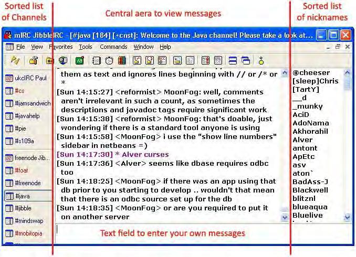The width and height of the screenshot is (356, 257).
Task: Click chat area scrollbar up arrow
Action: [285, 73]
